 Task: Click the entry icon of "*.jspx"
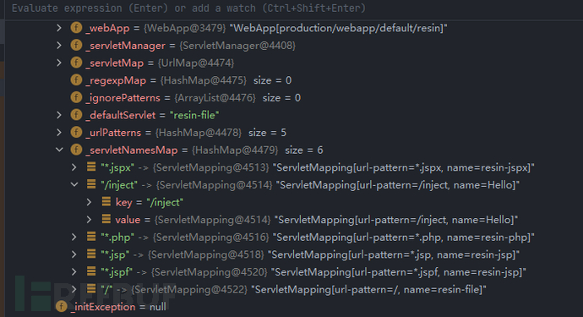coord(91,167)
